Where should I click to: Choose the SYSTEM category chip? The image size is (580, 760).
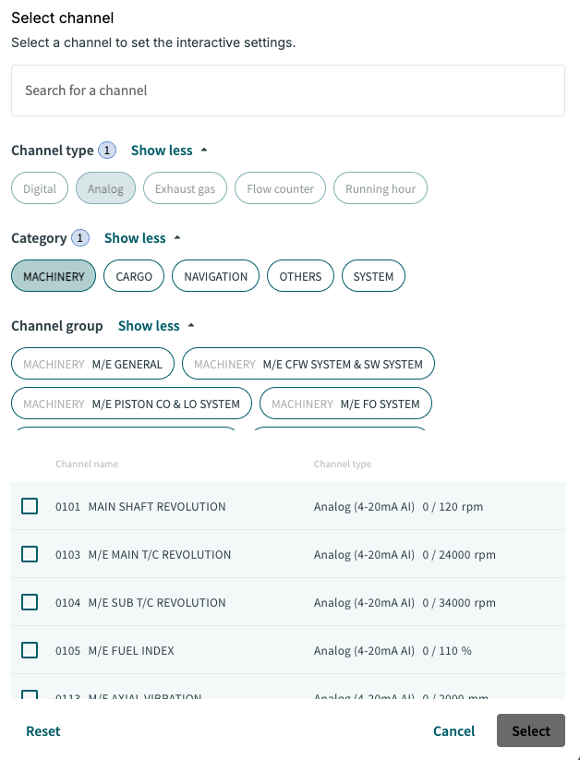point(373,276)
